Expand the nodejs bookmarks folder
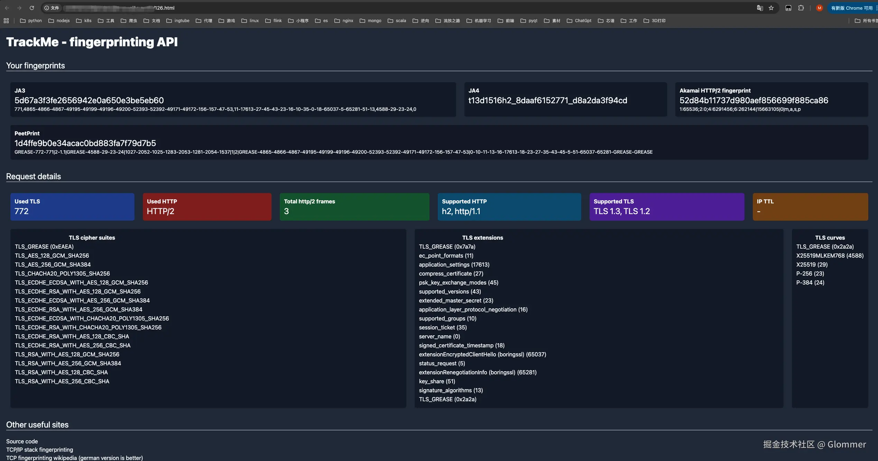This screenshot has width=878, height=461. click(59, 21)
